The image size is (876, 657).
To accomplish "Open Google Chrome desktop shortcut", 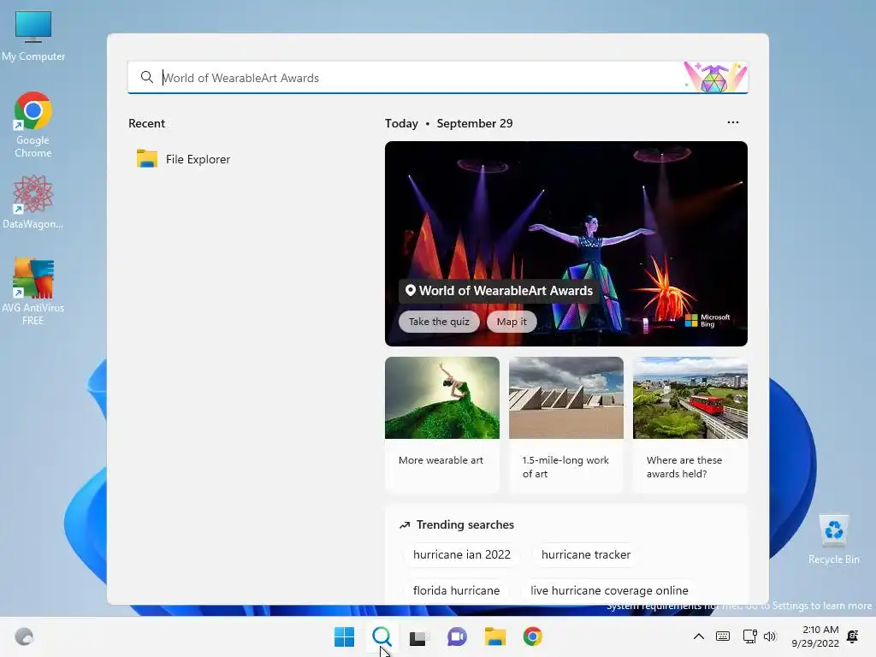I will (x=33, y=125).
